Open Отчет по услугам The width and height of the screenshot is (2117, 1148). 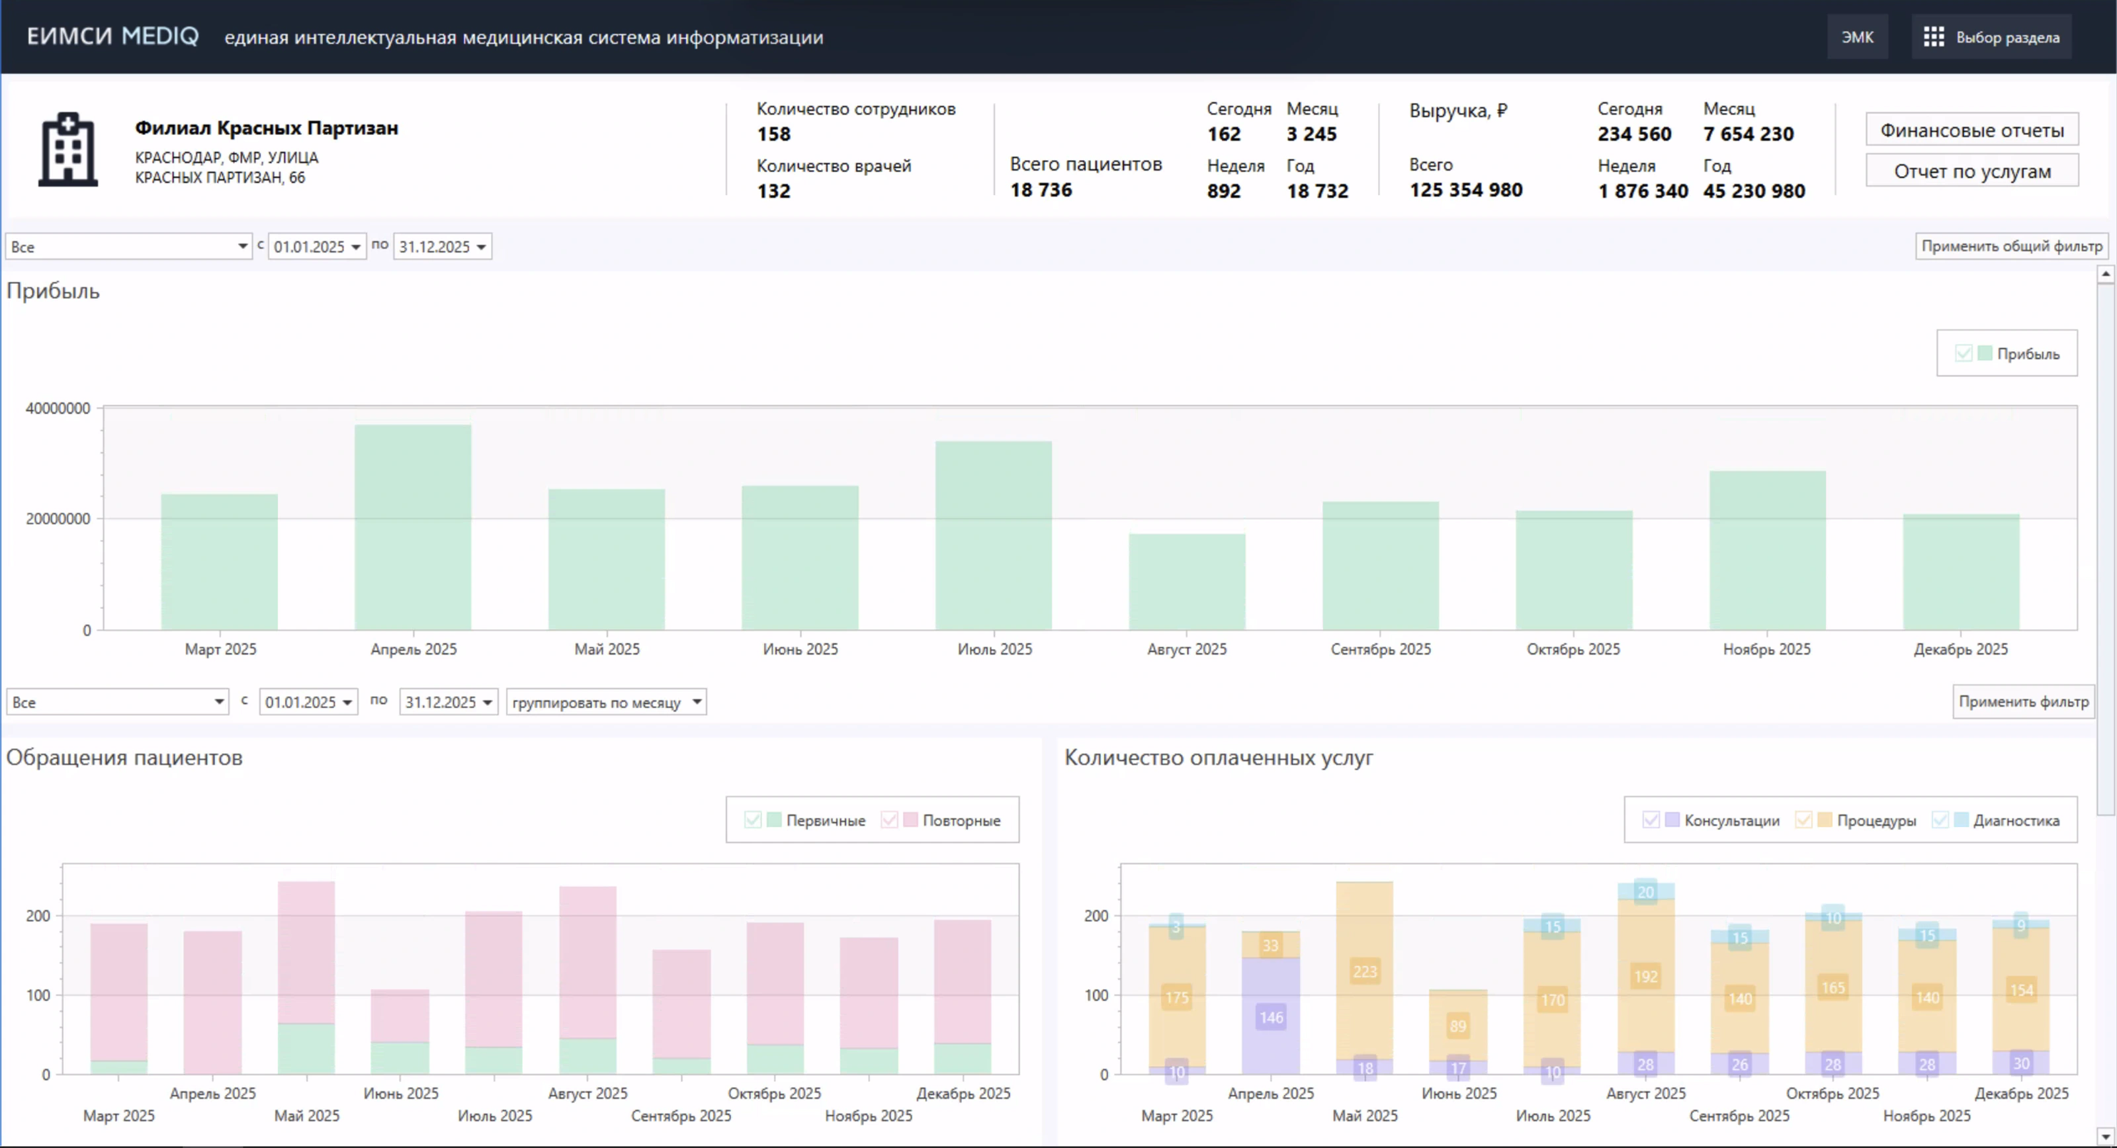click(x=1972, y=171)
